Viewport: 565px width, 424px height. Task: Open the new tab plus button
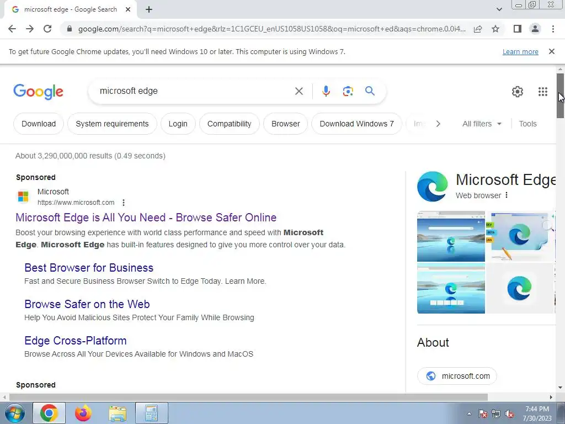tap(149, 10)
